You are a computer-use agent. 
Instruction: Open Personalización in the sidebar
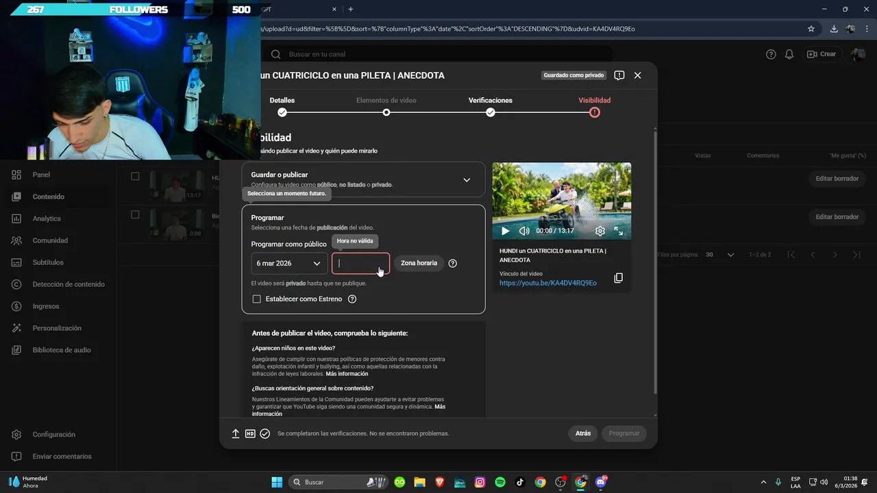pos(58,328)
